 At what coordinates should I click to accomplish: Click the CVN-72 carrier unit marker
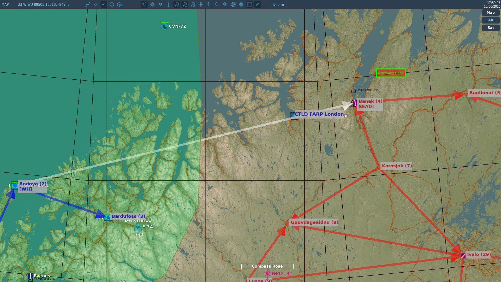click(164, 26)
